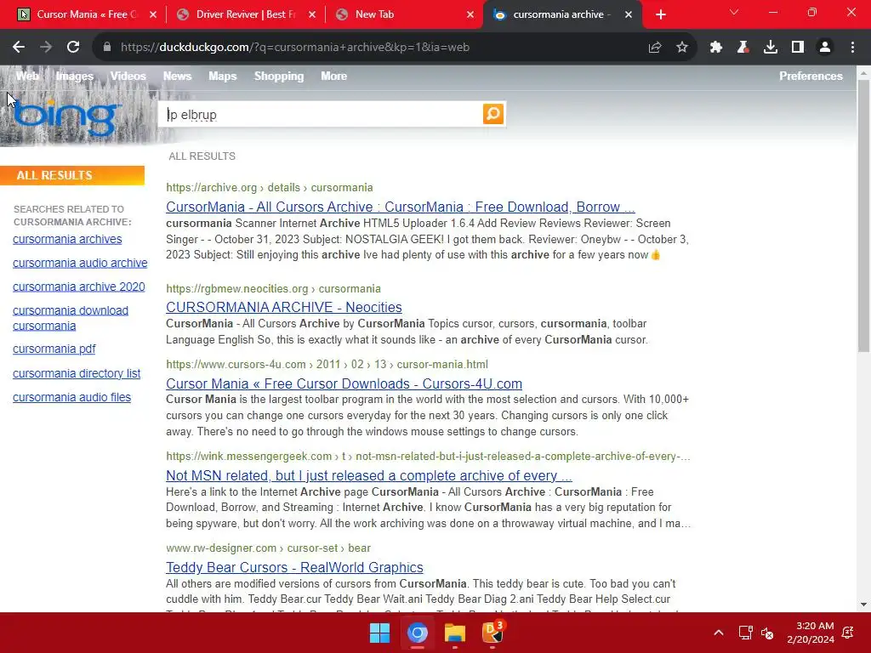The height and width of the screenshot is (653, 871).
Task: Expand the More search categories menu
Action: point(333,76)
